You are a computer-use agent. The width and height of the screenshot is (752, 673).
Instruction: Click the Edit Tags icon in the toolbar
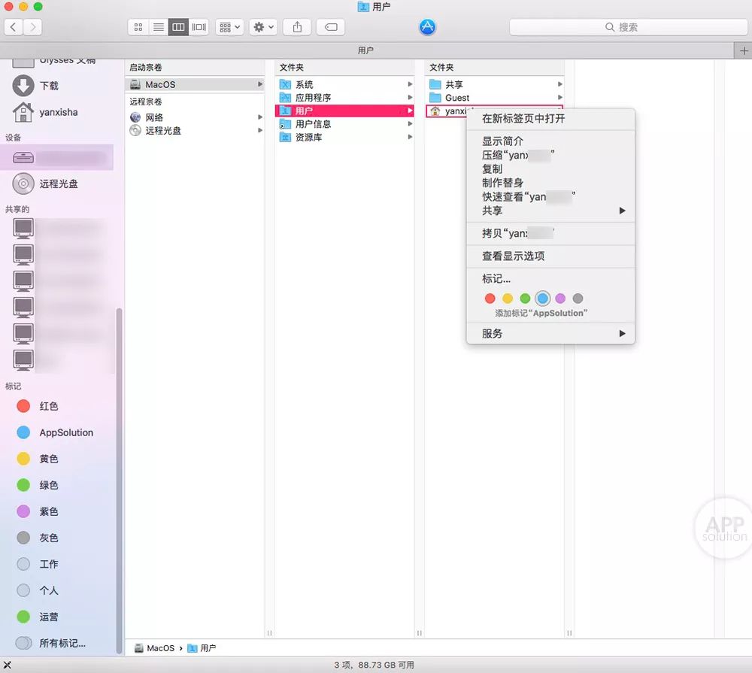click(x=329, y=26)
